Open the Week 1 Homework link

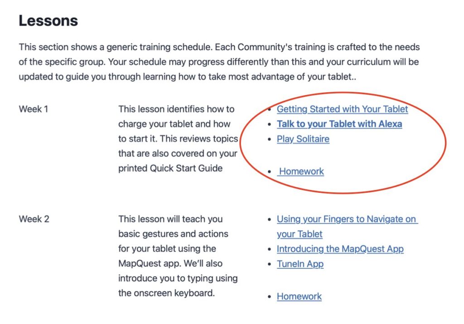point(301,172)
